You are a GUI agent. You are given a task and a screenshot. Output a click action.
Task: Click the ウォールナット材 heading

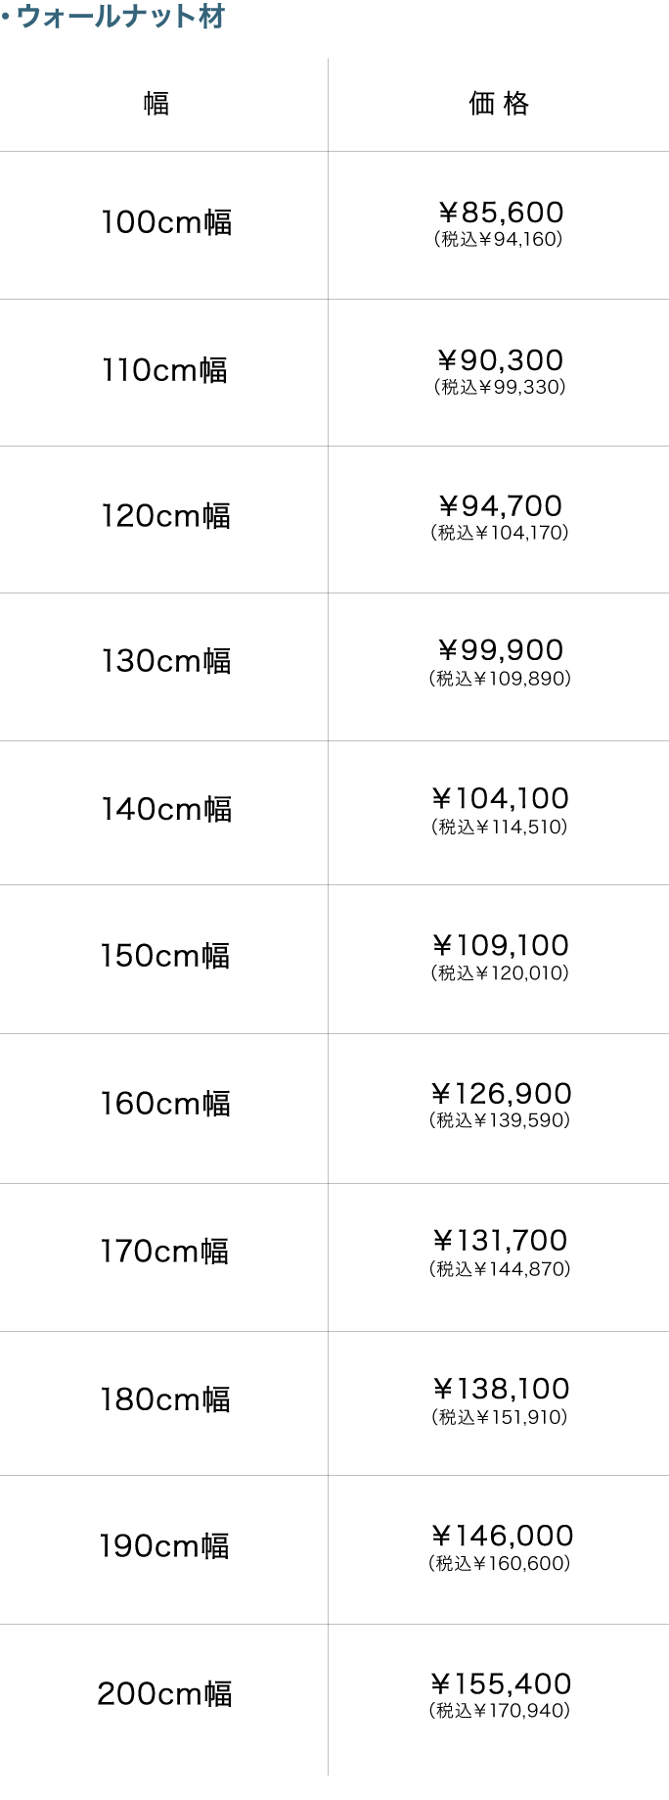(120, 17)
